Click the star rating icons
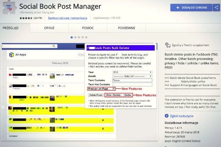Image resolution: width=221 pixels, height=147 pixels. pyautogui.click(x=26, y=18)
